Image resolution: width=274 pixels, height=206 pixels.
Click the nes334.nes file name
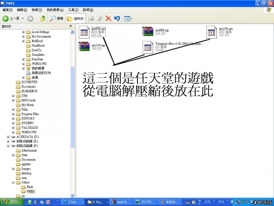pyautogui.click(x=226, y=29)
